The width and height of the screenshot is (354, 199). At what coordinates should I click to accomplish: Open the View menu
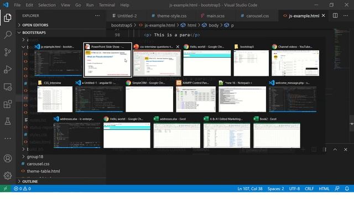click(x=65, y=5)
